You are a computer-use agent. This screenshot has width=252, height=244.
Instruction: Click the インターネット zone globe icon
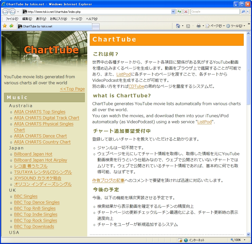click(x=186, y=240)
